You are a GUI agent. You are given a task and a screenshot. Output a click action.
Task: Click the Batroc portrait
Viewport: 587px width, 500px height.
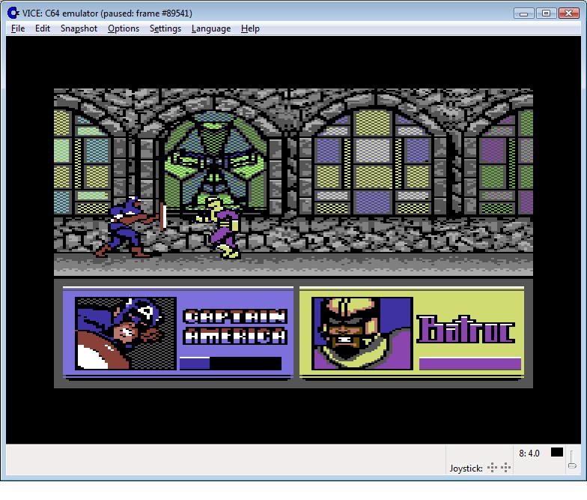pyautogui.click(x=362, y=334)
